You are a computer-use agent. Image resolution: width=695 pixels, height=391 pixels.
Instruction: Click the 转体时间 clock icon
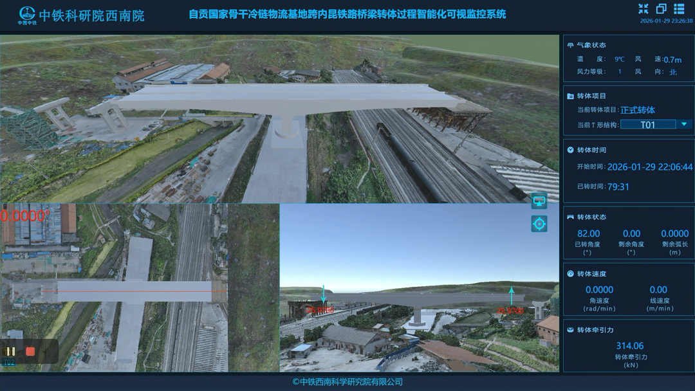571,150
